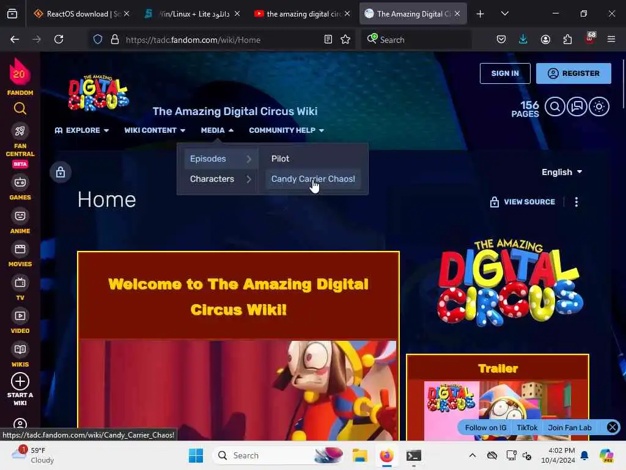Click the SIGN IN button
This screenshot has width=626, height=470.
click(505, 73)
